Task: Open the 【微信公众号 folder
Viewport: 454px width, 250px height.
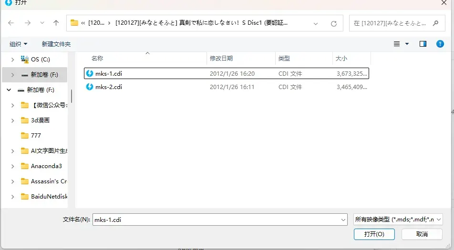Action: point(44,105)
